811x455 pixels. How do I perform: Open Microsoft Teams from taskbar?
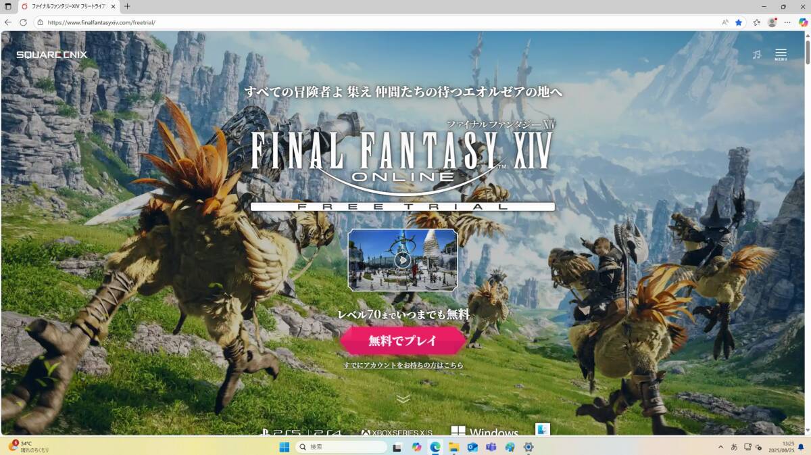[x=491, y=447]
